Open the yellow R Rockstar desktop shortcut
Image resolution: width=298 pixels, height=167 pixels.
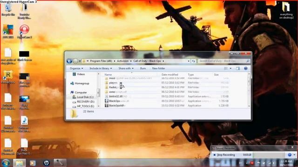point(8,77)
